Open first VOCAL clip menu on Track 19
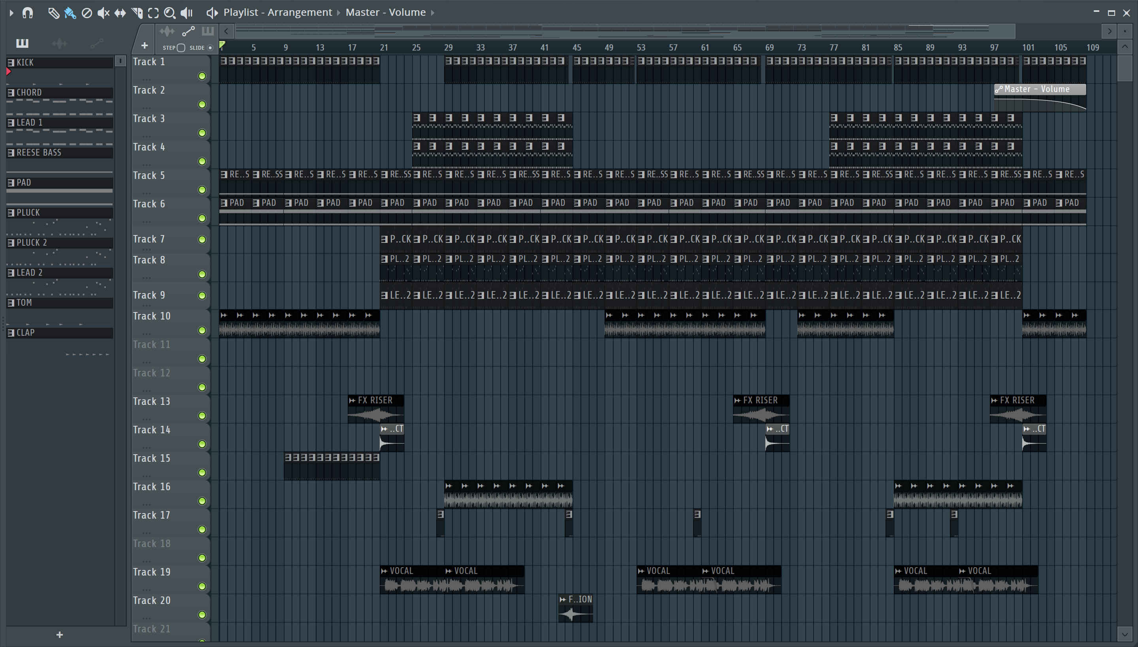This screenshot has width=1138, height=647. pyautogui.click(x=384, y=571)
